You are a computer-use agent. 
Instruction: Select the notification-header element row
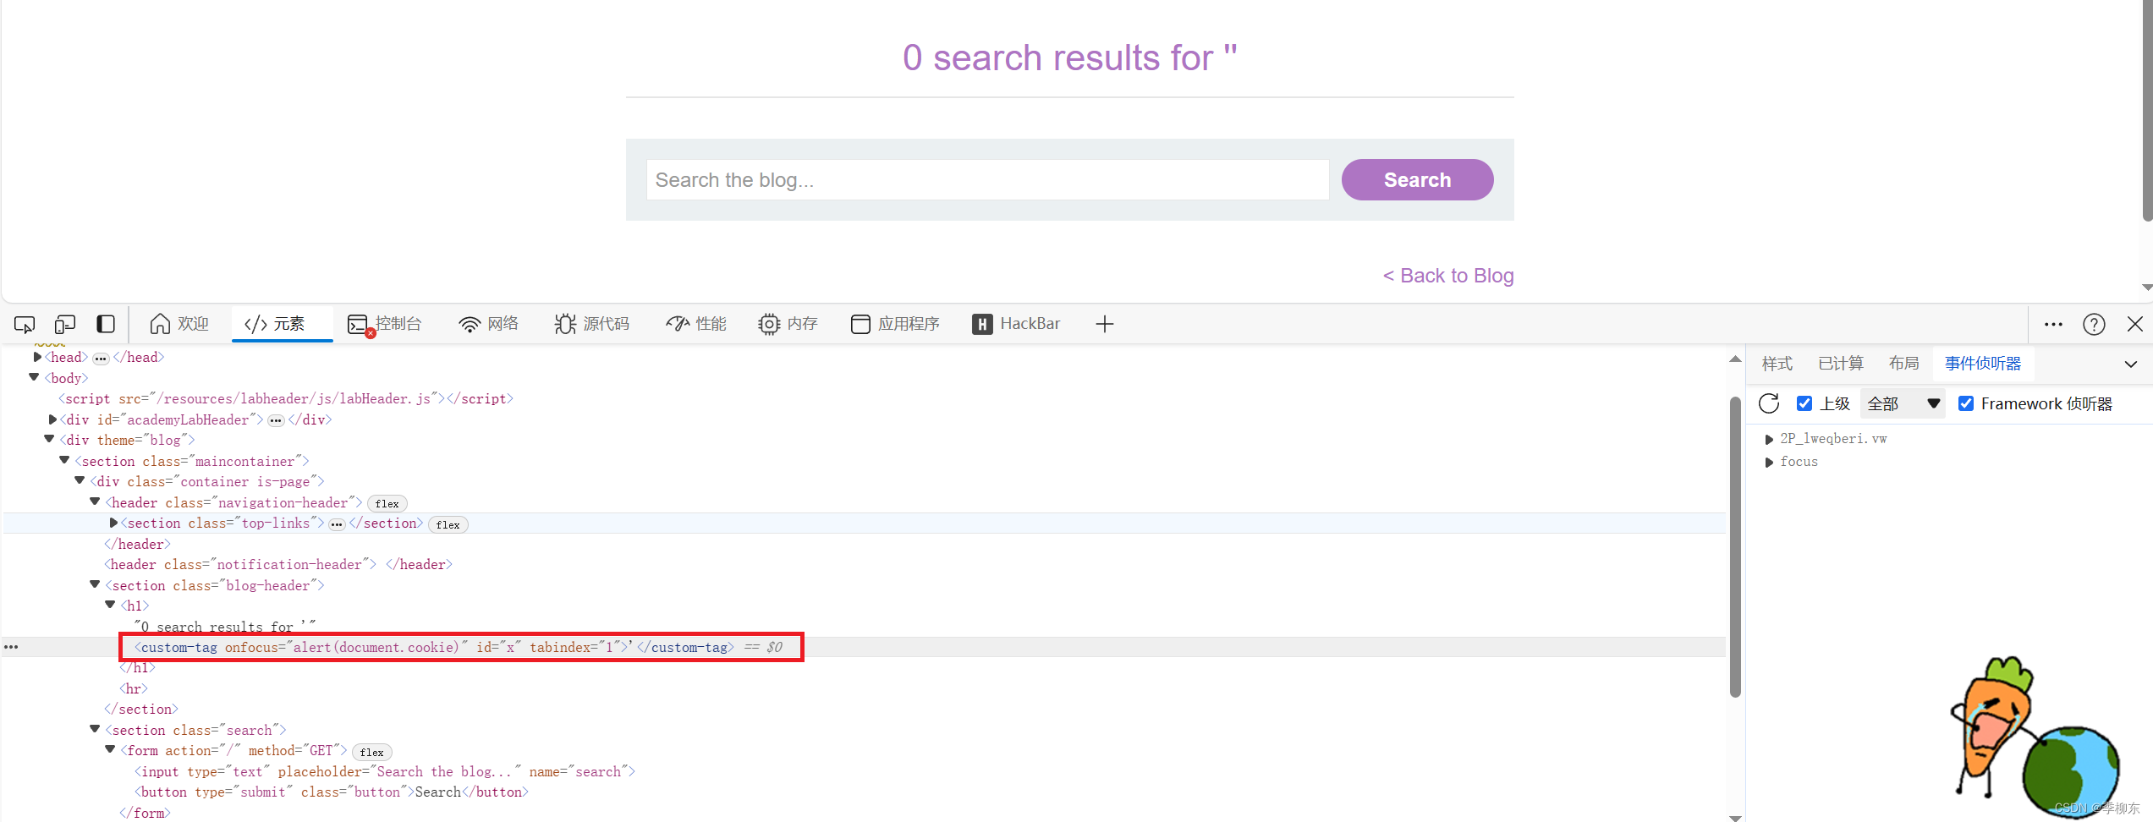tap(277, 564)
